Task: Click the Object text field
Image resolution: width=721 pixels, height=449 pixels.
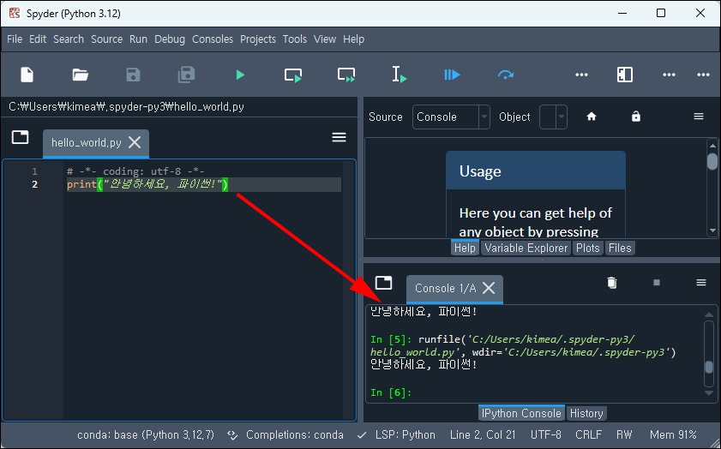Action: 548,117
